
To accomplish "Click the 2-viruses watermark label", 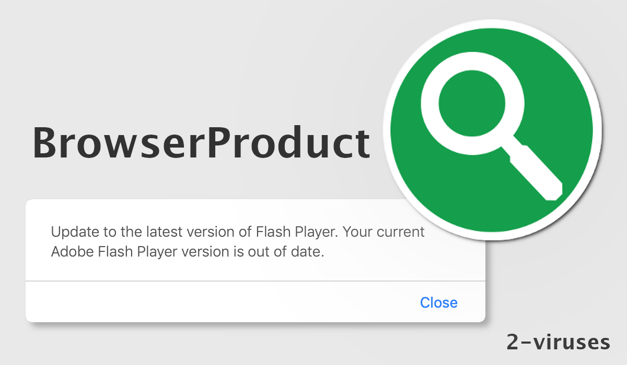I will click(x=558, y=343).
